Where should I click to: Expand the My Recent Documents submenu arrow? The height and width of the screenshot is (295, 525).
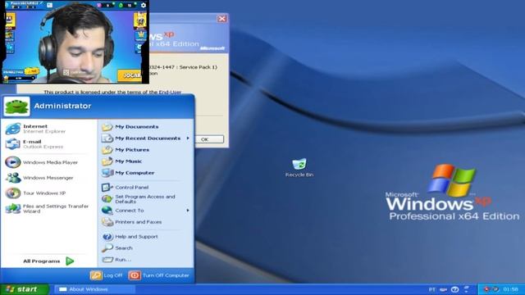pyautogui.click(x=188, y=138)
